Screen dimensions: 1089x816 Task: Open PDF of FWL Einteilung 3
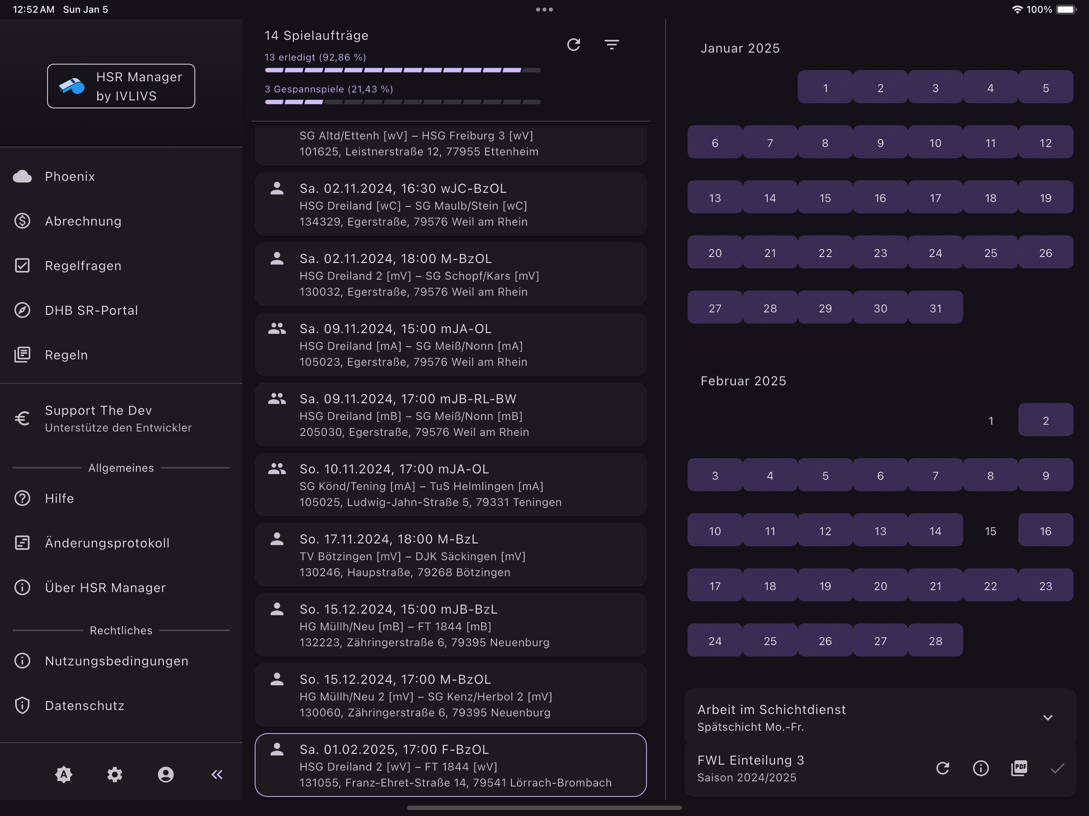point(1019,768)
